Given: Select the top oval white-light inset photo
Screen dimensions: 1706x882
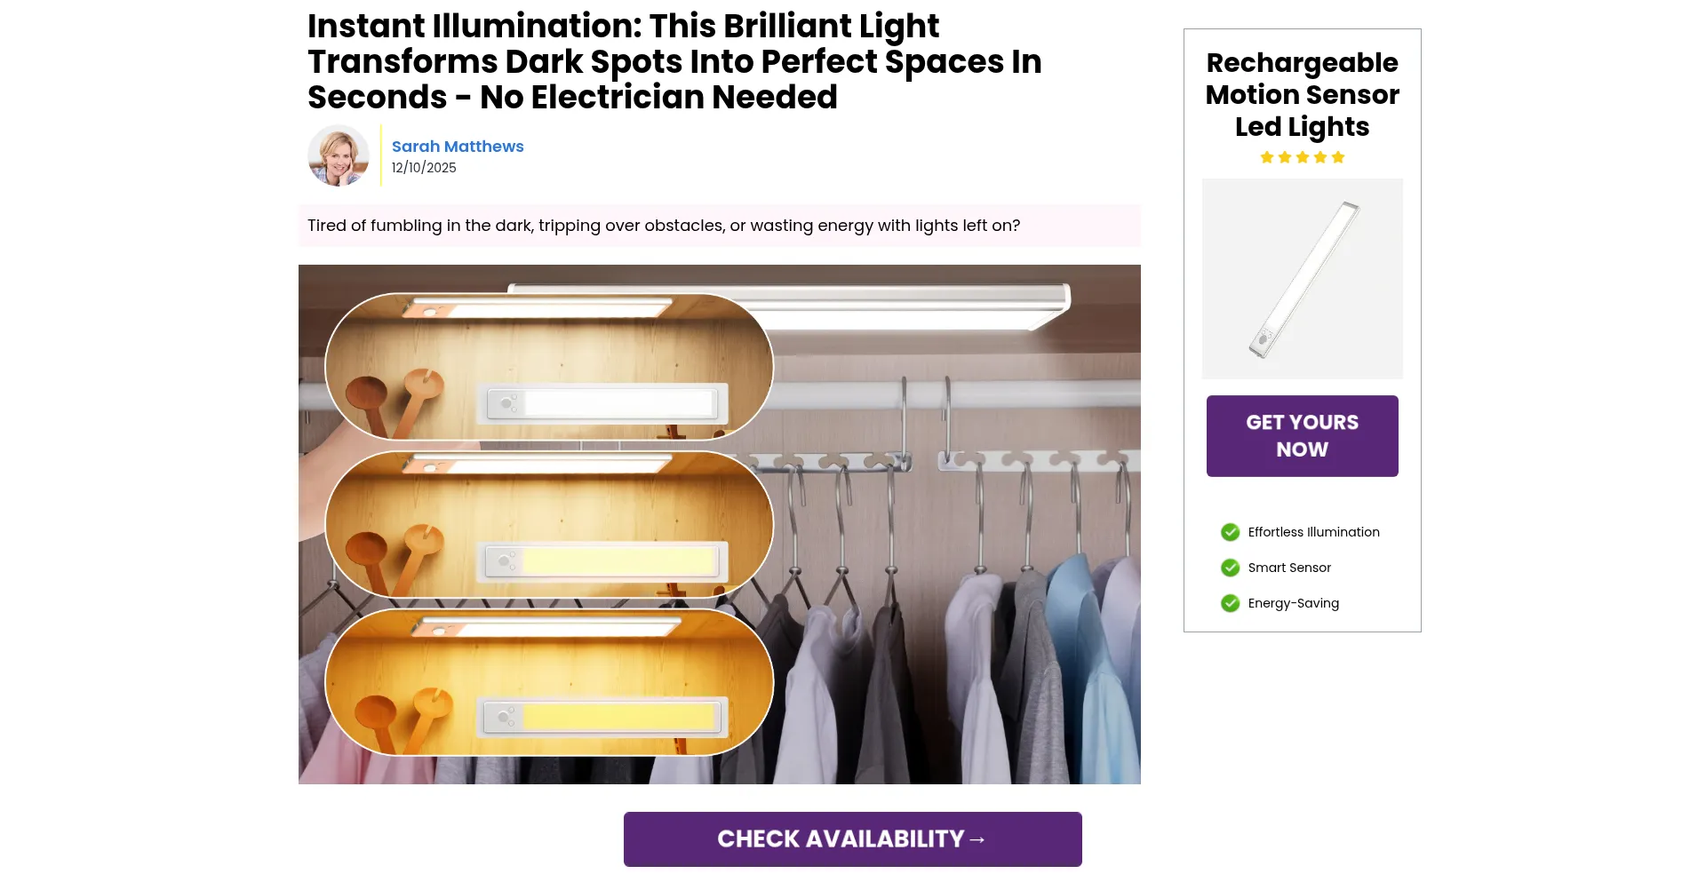Looking at the screenshot, I should (x=549, y=367).
